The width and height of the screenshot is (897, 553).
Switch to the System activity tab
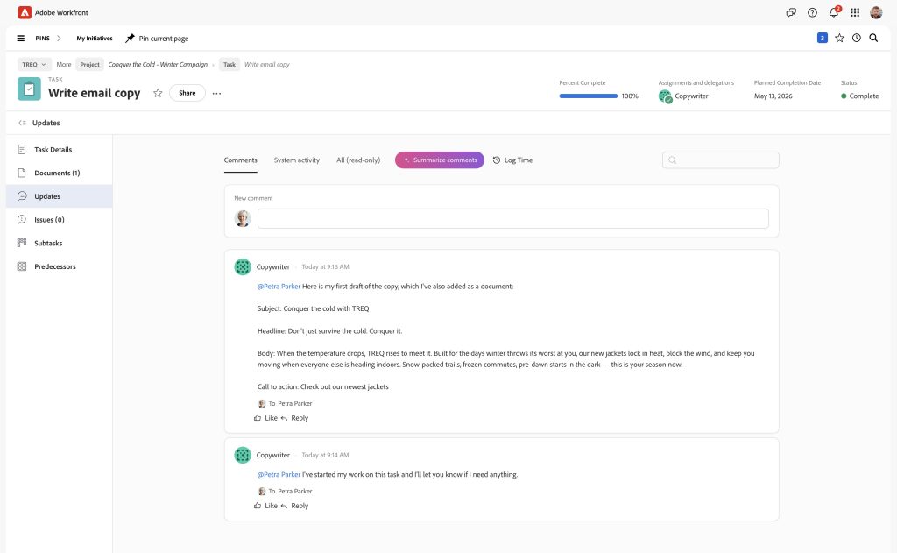click(x=296, y=160)
